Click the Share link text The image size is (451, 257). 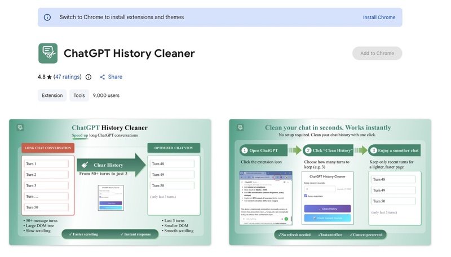point(115,77)
